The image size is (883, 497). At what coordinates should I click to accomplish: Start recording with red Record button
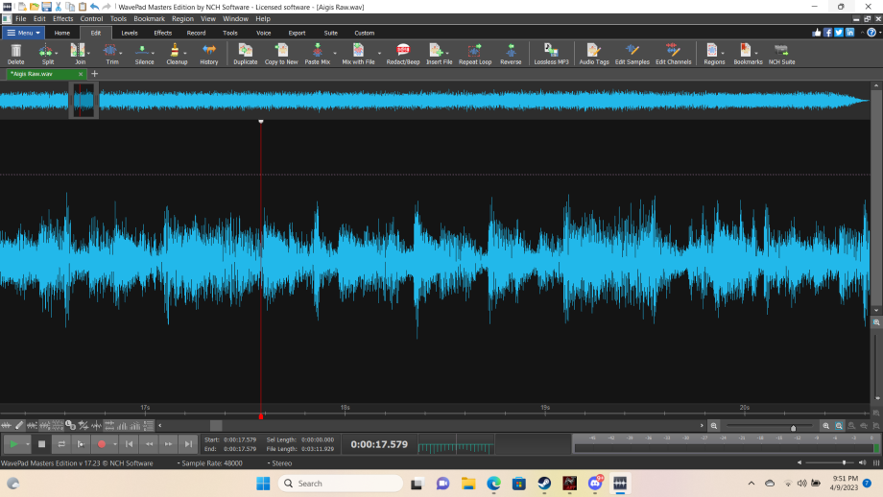coord(102,444)
